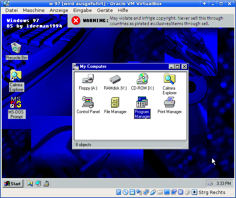Click the My Computer title bar text

pos(93,66)
